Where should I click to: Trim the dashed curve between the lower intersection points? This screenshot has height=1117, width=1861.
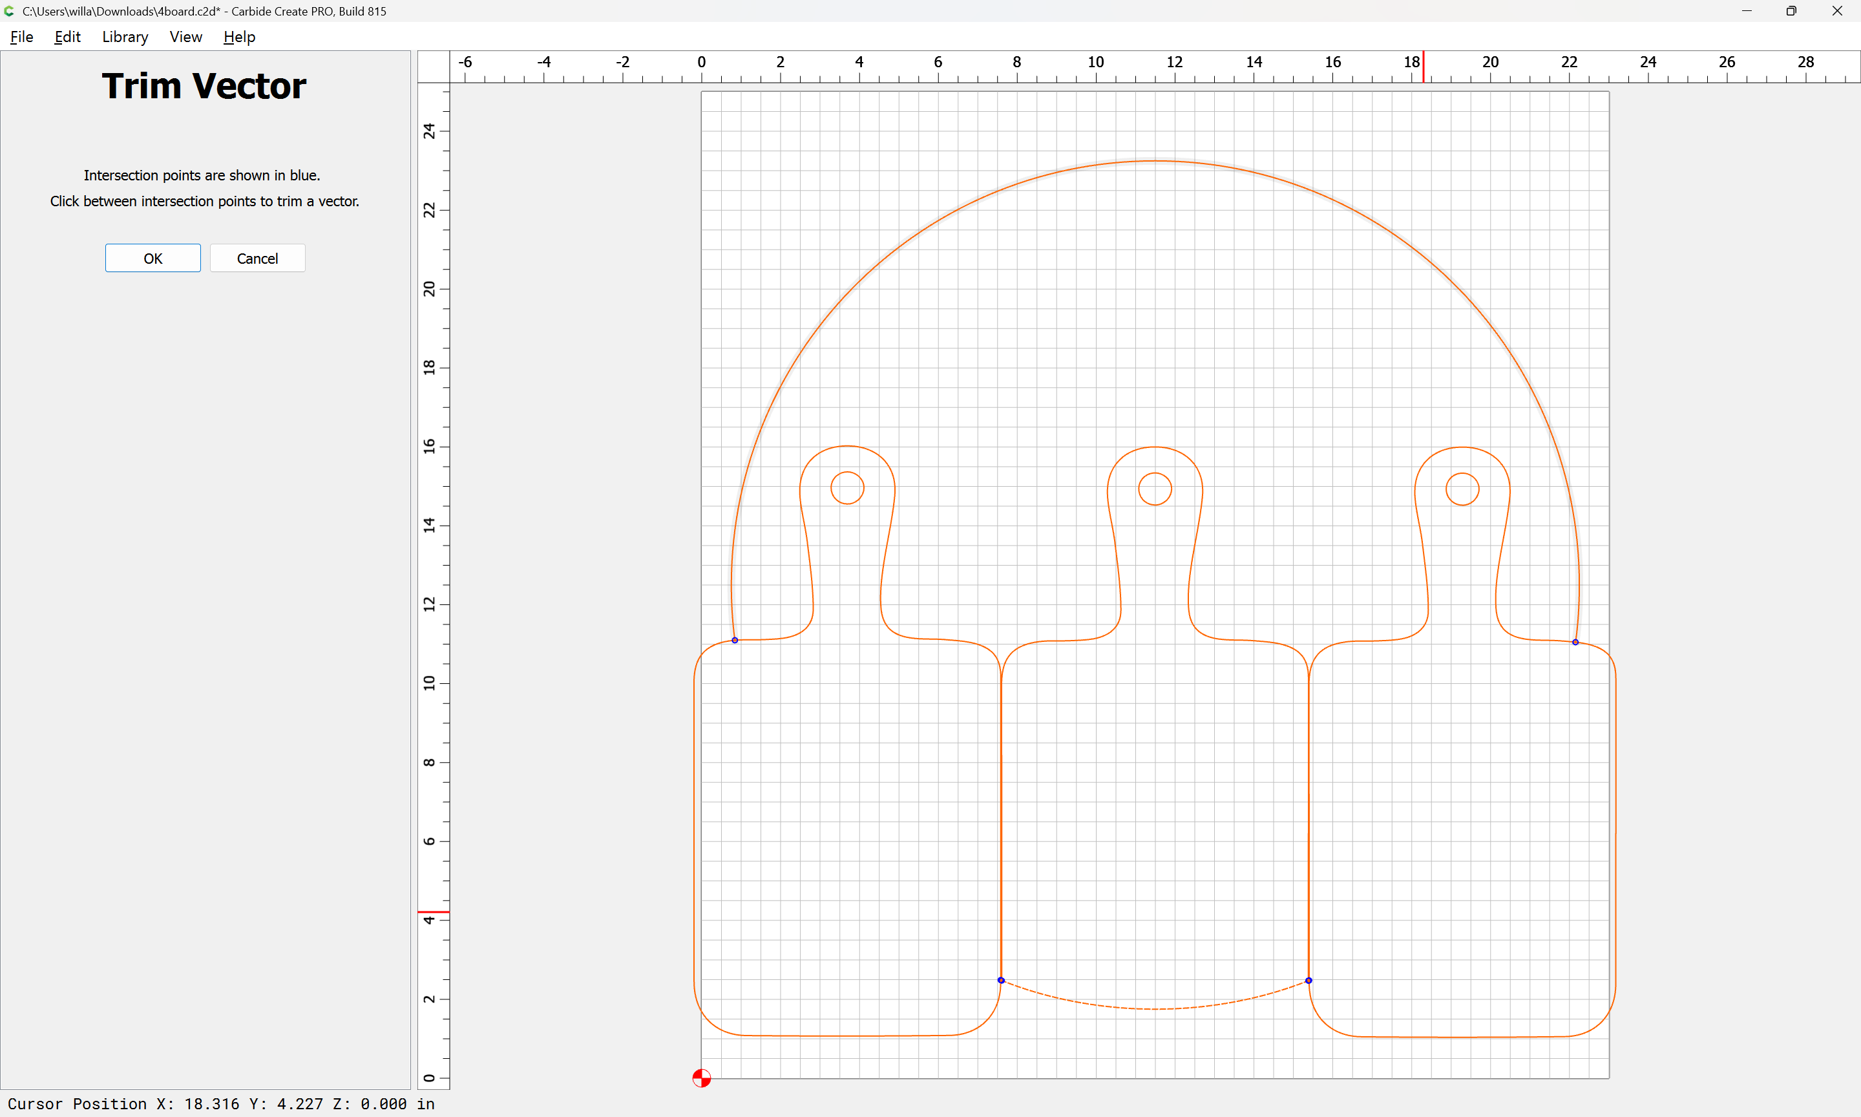(1155, 1008)
